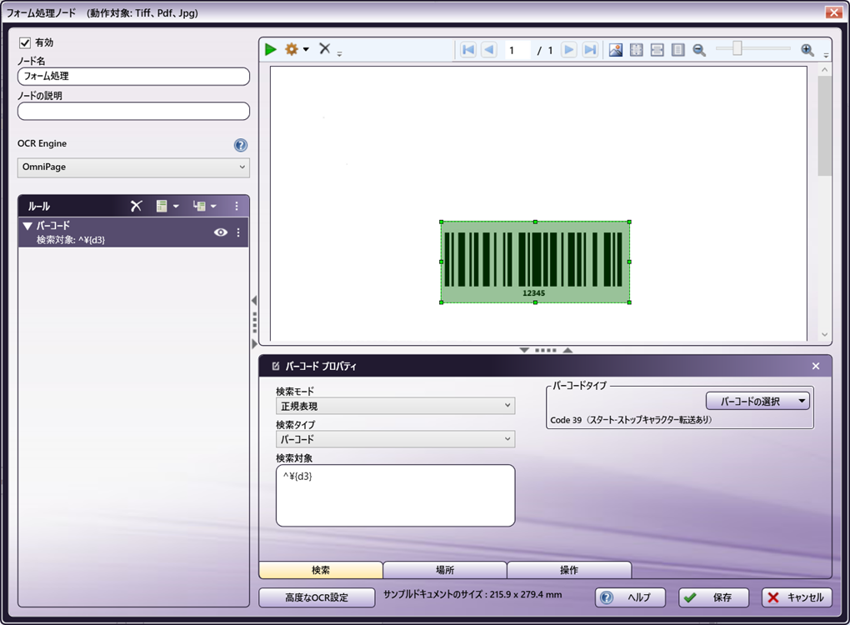Screen dimensions: 850x625
Task: Go to the next page of the sample
Action: (x=568, y=50)
